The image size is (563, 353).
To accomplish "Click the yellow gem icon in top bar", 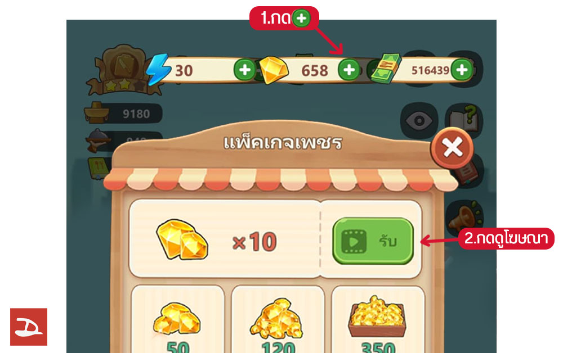I will pyautogui.click(x=274, y=70).
